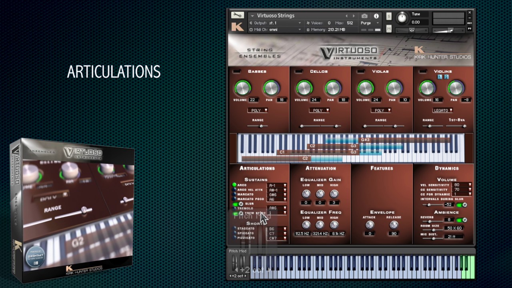Solo the instrument with S button

[x=389, y=16]
